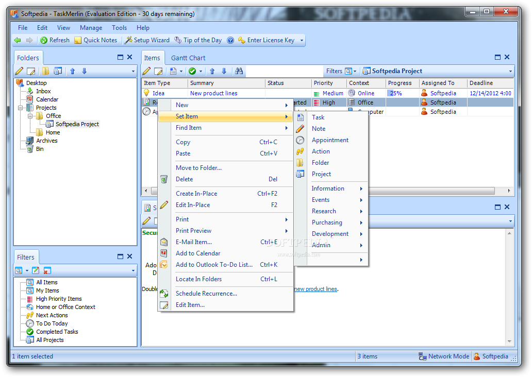
Task: Click new folder icon in Folders toolbar
Action: tap(45, 71)
